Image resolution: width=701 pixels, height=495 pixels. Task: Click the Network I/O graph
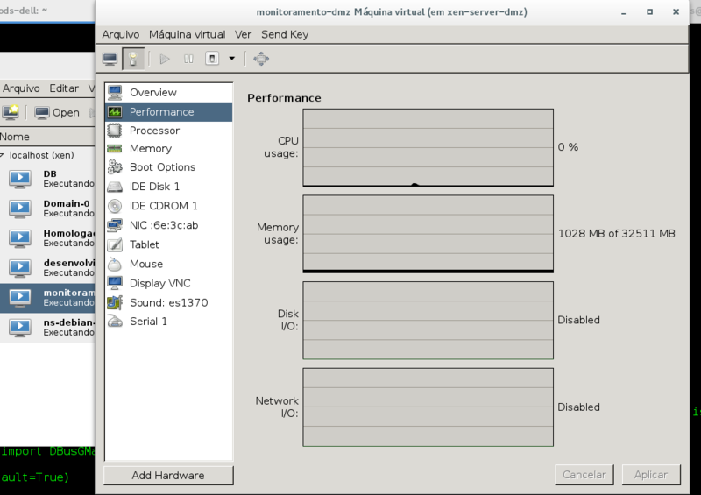pyautogui.click(x=428, y=407)
